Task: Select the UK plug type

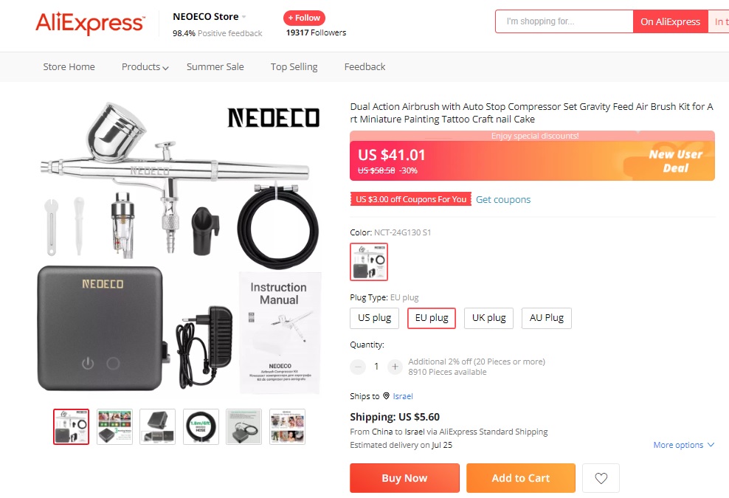Action: 488,318
